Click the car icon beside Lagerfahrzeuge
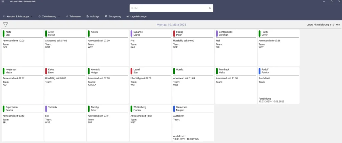This screenshot has height=143, width=342. click(x=128, y=16)
